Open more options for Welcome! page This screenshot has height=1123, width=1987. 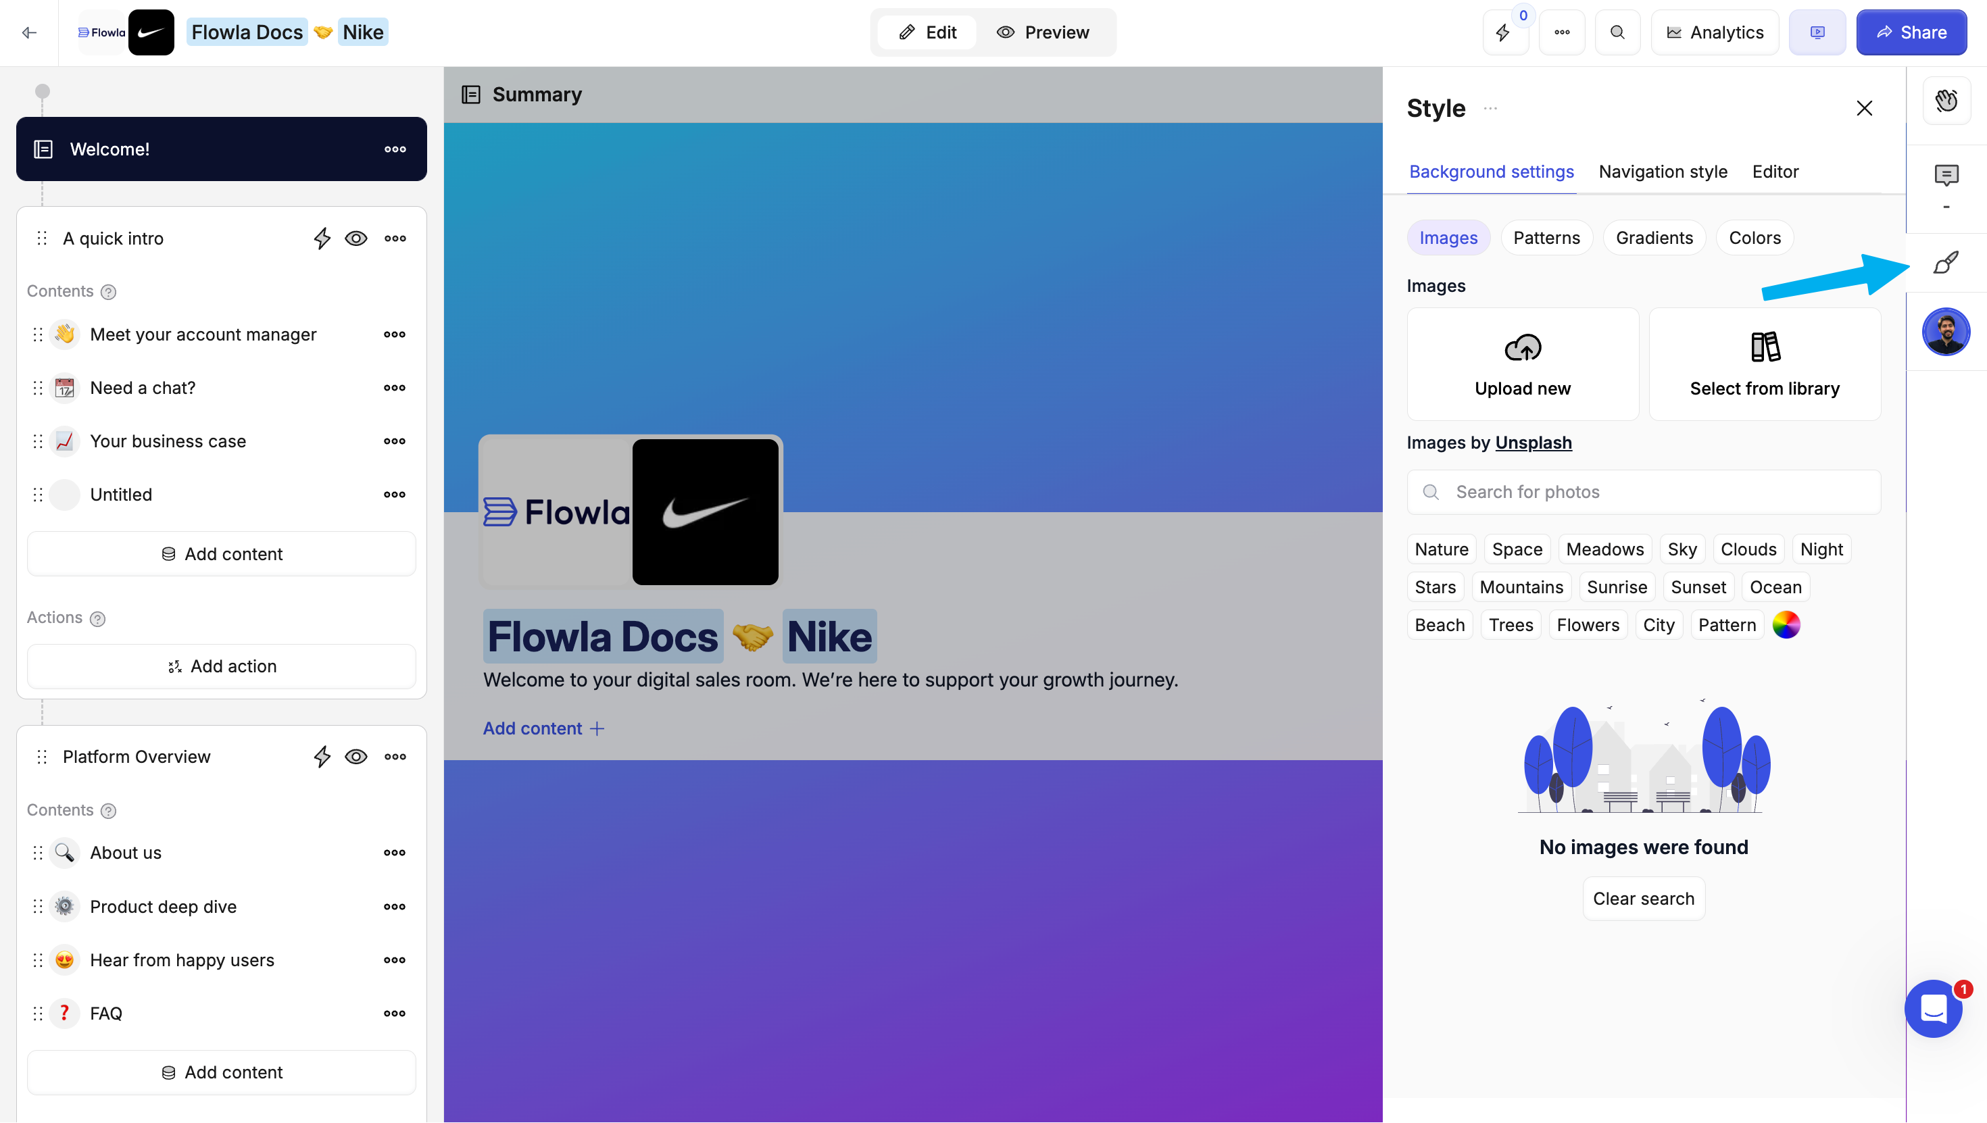click(395, 149)
